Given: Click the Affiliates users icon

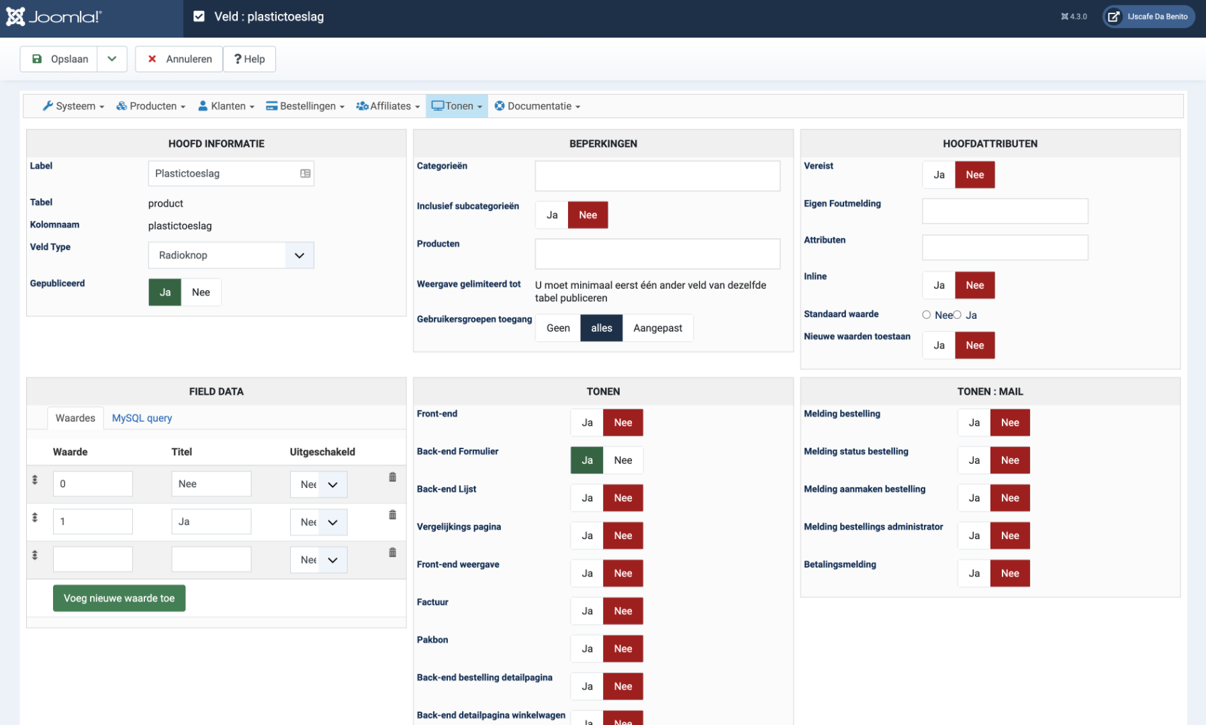Looking at the screenshot, I should [x=363, y=106].
